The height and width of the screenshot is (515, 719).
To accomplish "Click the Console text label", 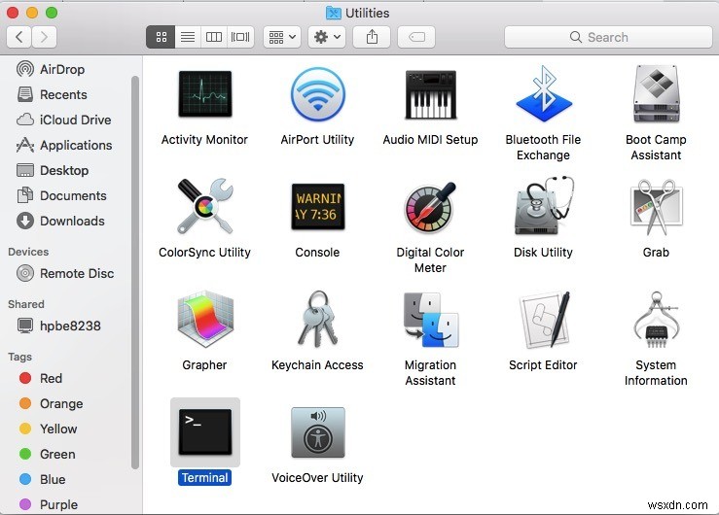I will (317, 253).
